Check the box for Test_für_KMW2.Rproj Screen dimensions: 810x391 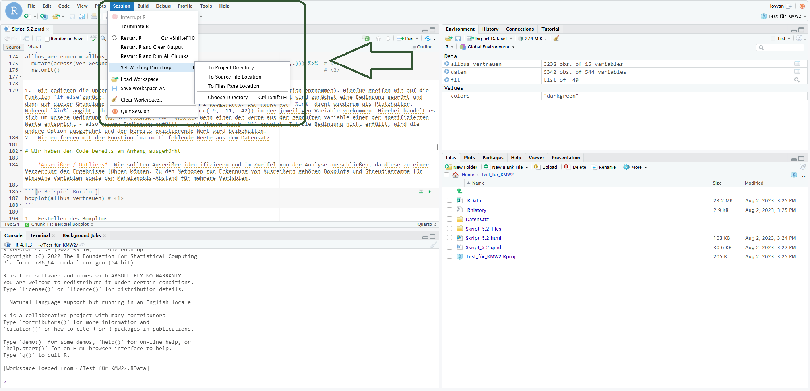coord(449,256)
